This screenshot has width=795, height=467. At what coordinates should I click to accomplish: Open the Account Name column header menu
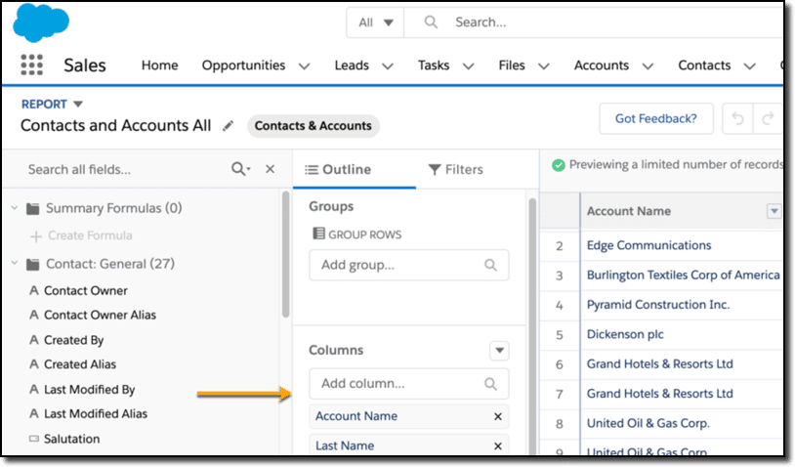point(774,211)
